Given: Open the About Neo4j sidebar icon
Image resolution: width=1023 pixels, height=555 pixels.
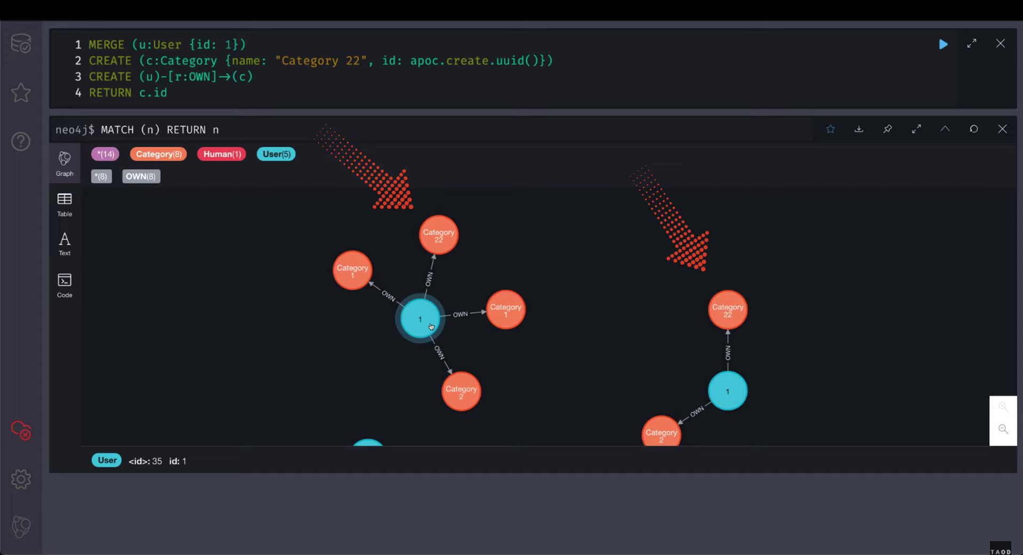Looking at the screenshot, I should tap(21, 527).
